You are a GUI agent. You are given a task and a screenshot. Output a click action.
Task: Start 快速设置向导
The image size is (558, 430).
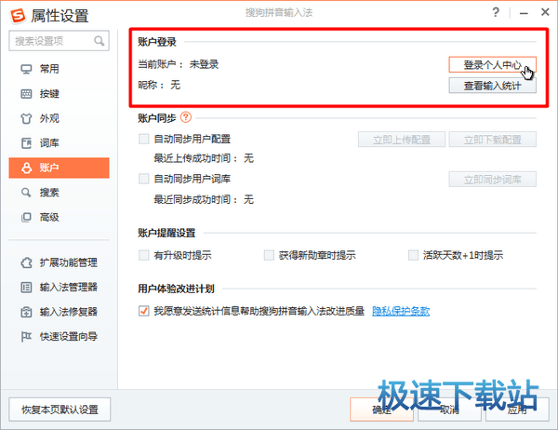point(60,337)
